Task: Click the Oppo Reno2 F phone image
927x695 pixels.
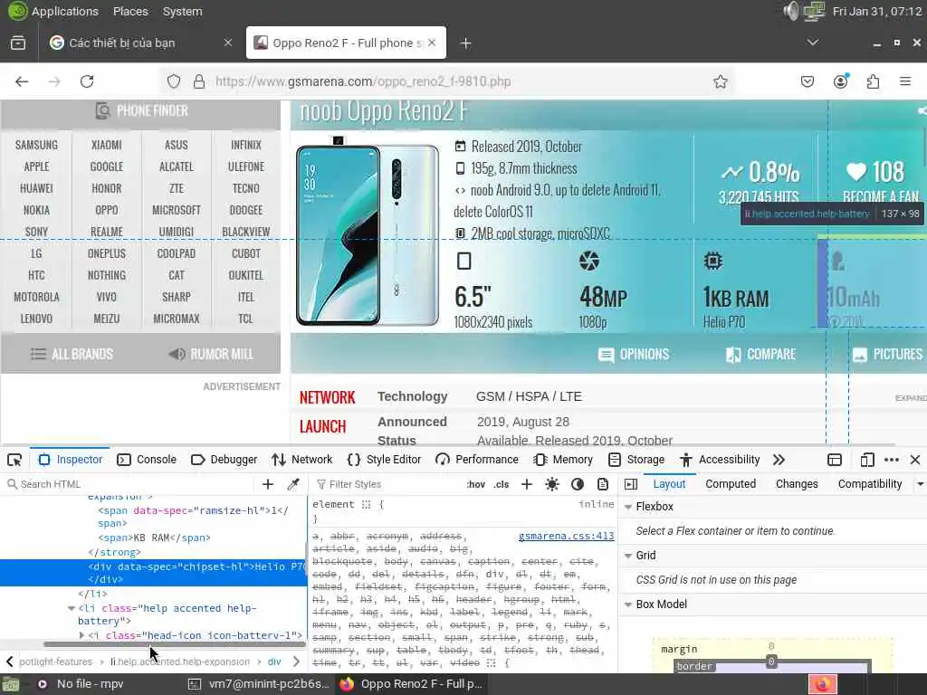Action: pos(368,232)
